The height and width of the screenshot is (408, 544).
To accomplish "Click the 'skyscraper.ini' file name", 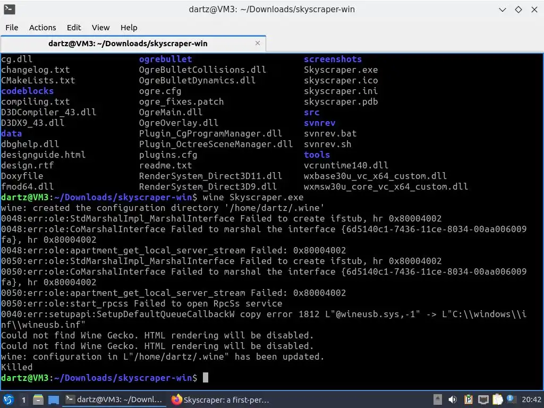I will [x=341, y=91].
